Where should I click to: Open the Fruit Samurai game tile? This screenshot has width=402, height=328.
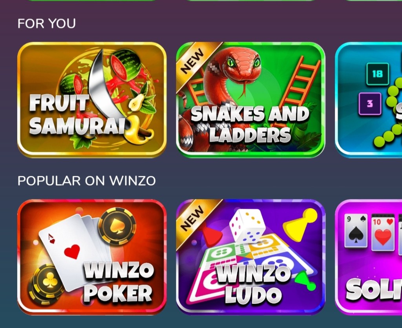[92, 100]
